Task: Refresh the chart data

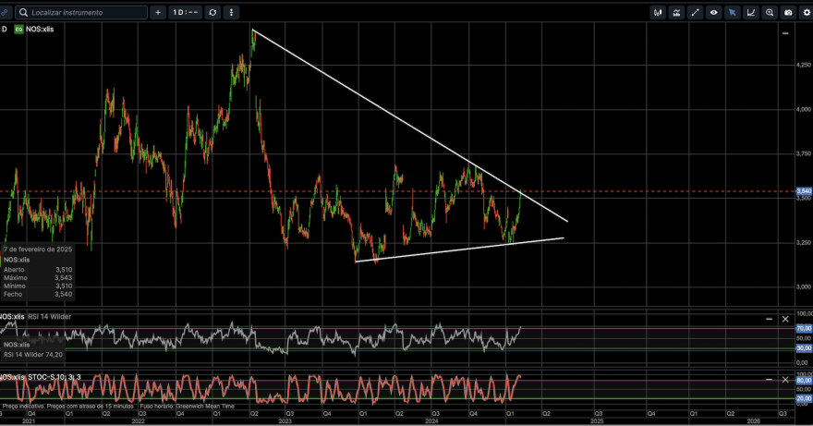Action: (212, 12)
